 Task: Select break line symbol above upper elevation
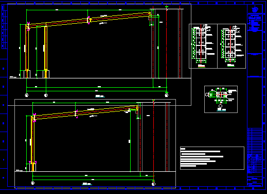tap(167, 9)
